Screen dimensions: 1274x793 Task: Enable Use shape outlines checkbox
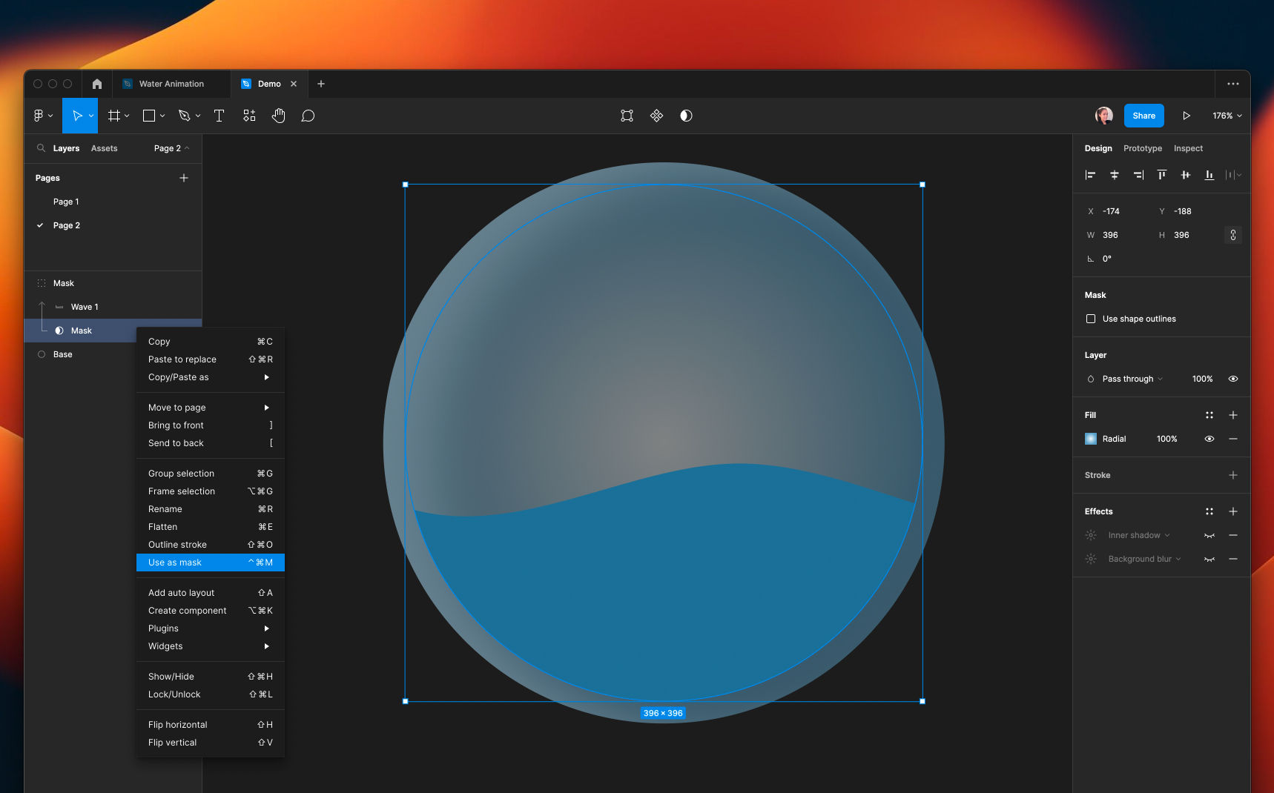[x=1091, y=319]
